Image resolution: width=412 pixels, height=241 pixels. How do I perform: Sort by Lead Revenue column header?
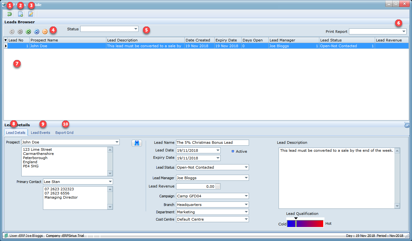(392, 40)
